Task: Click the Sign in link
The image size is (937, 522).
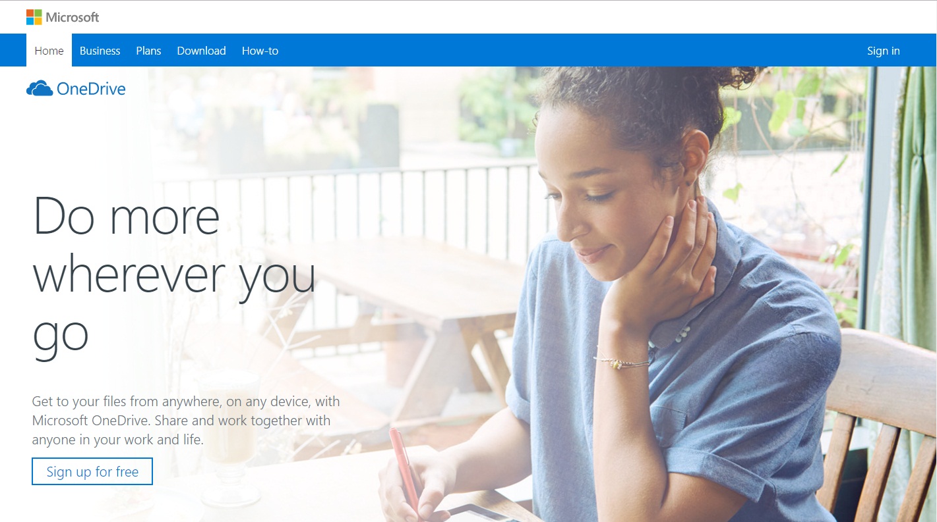Action: tap(883, 51)
